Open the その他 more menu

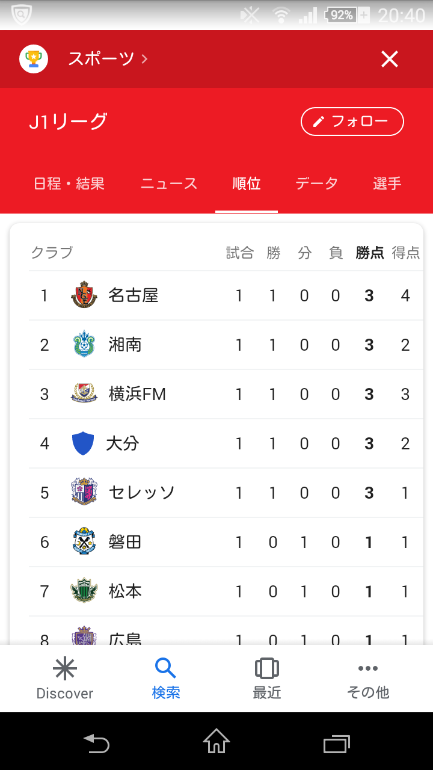pyautogui.click(x=368, y=679)
